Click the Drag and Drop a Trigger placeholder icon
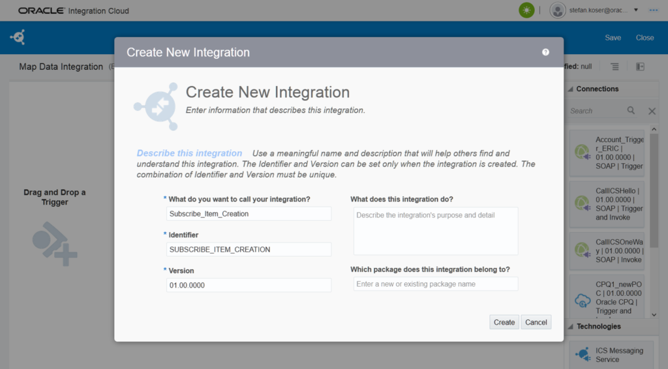The width and height of the screenshot is (668, 369). point(55,243)
